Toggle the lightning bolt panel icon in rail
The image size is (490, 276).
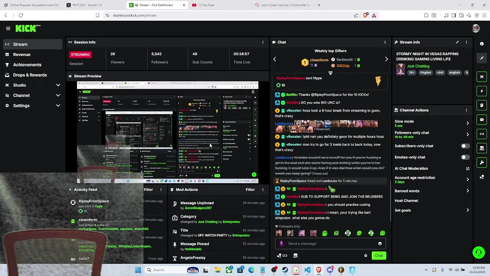pyautogui.click(x=482, y=91)
